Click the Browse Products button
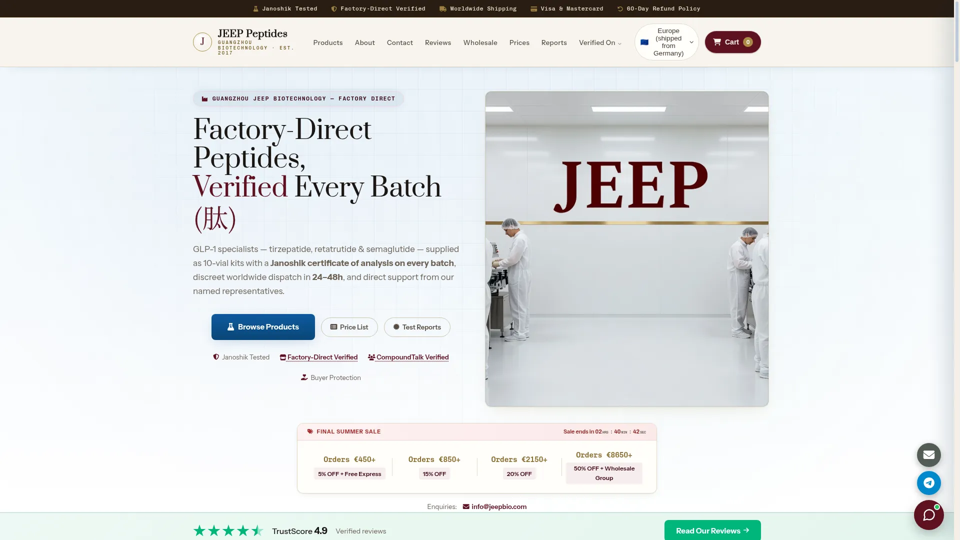960x540 pixels. pos(263,327)
